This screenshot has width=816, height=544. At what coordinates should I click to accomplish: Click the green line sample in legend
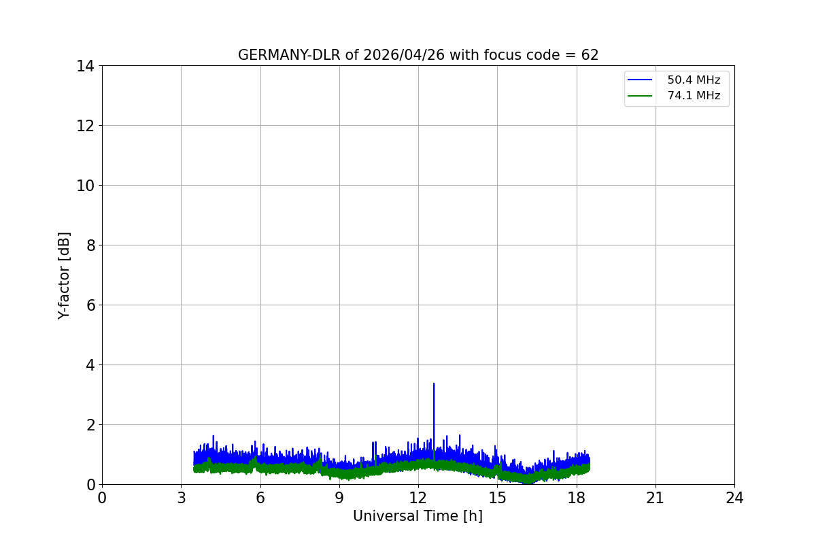641,96
